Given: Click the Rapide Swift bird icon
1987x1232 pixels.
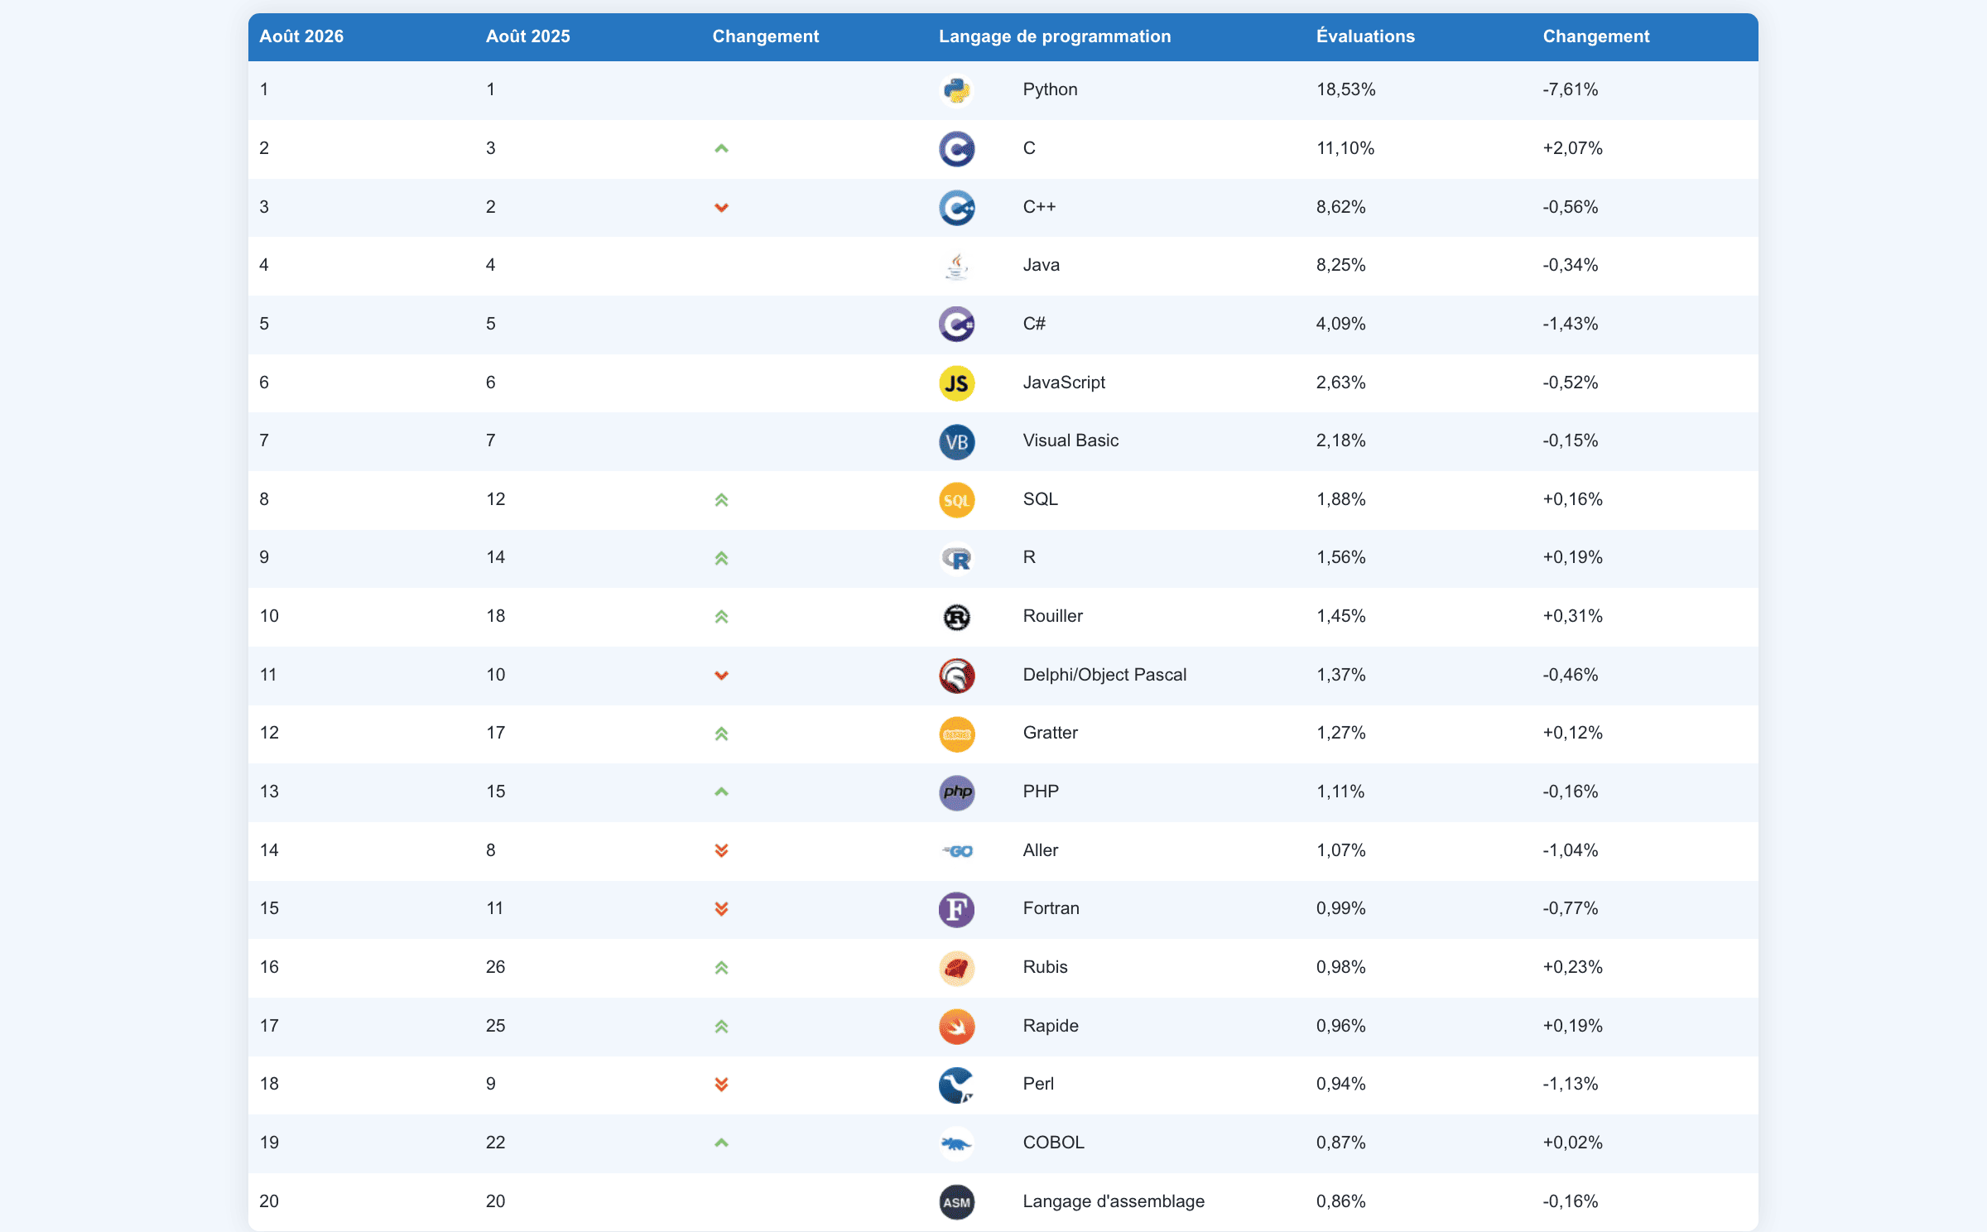Looking at the screenshot, I should click(x=956, y=1027).
